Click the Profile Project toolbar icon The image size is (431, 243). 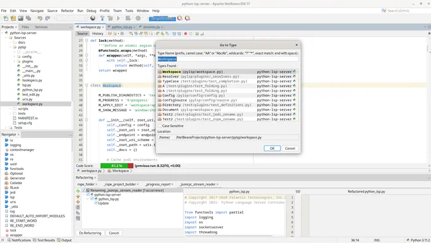(x=138, y=18)
